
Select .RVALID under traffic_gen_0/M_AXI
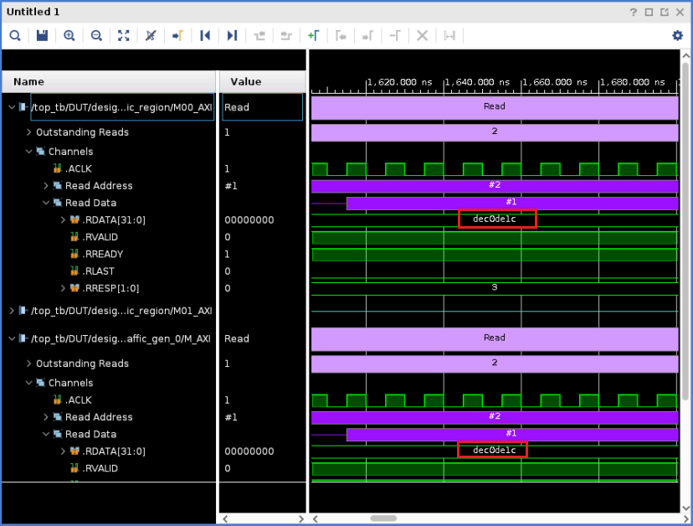pos(100,468)
